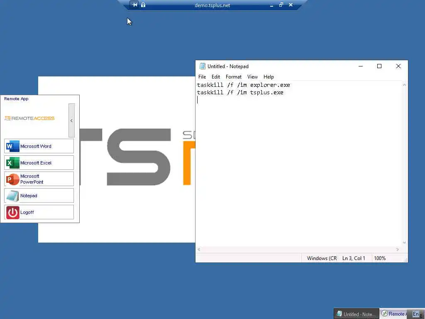Open Notepad Edit menu
The width and height of the screenshot is (425, 319).
point(216,77)
